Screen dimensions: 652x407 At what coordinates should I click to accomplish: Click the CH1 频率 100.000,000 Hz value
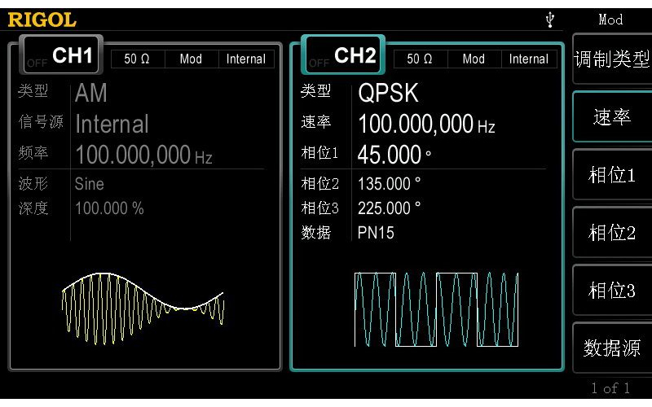tap(143, 155)
